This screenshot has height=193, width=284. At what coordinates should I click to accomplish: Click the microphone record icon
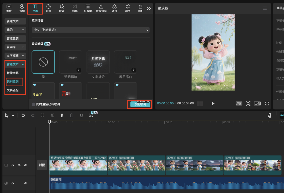pyautogui.click(x=270, y=115)
